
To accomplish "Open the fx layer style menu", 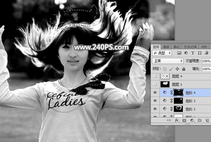I will click(177, 120).
